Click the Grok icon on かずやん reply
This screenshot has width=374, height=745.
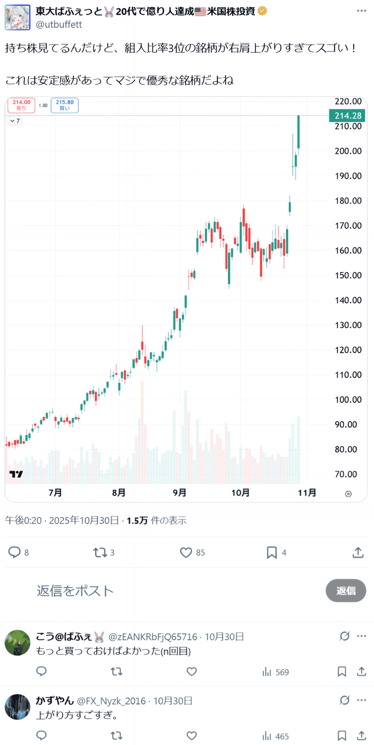coord(344,700)
